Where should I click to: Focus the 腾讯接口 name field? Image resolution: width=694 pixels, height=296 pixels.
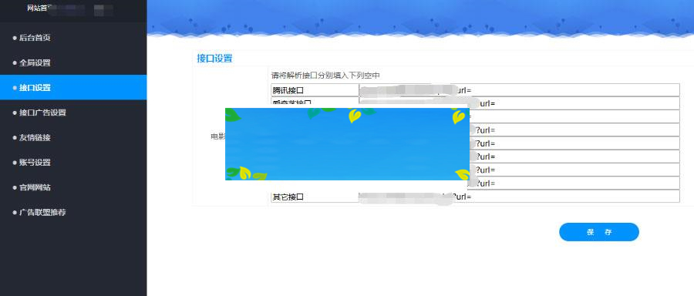tap(315, 90)
